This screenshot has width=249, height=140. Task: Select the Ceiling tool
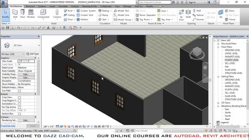click(69, 15)
